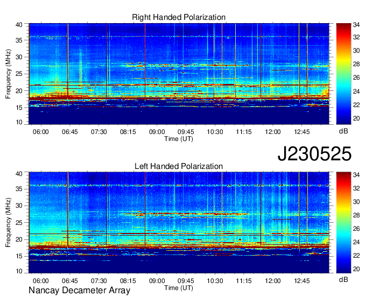Viewport: 366px width, 297px height.
Task: Click the 10:30 time tick under Right Handed plot
Action: point(215,132)
